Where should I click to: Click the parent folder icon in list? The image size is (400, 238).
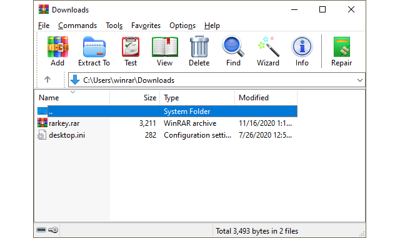(42, 111)
